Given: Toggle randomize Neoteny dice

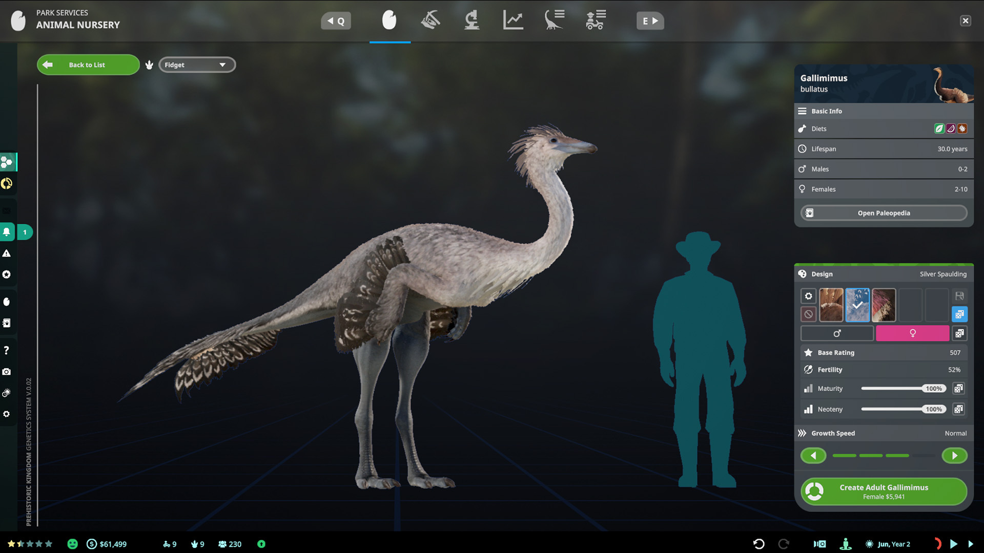Looking at the screenshot, I should coord(958,409).
